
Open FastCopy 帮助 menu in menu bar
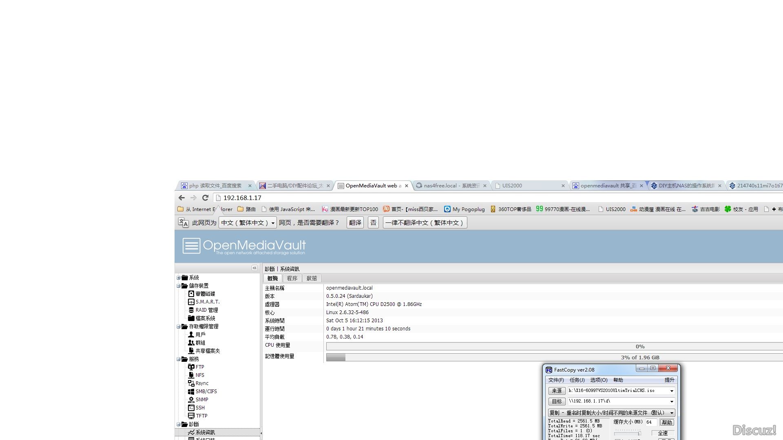(618, 380)
